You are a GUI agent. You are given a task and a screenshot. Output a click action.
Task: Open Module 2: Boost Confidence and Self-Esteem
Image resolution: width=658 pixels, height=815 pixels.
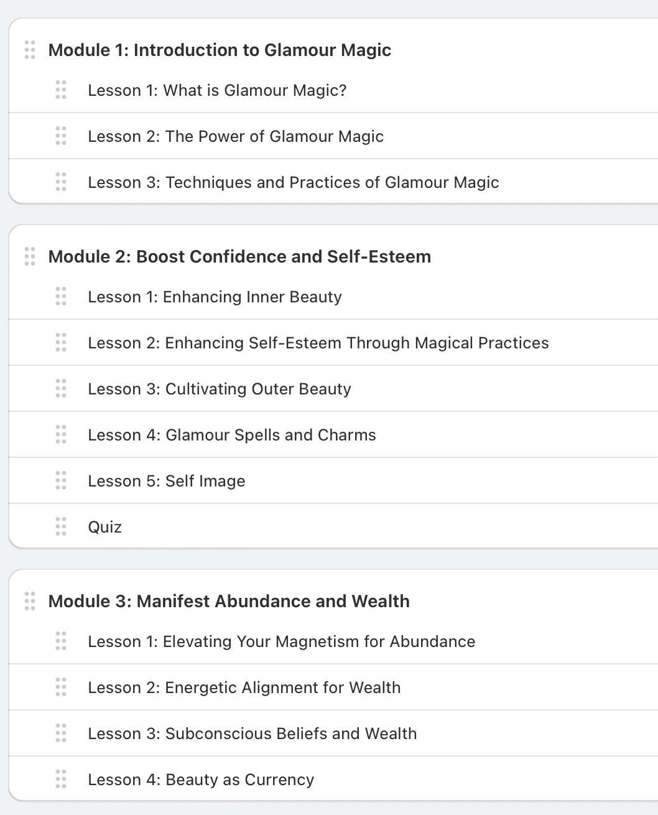(x=239, y=256)
